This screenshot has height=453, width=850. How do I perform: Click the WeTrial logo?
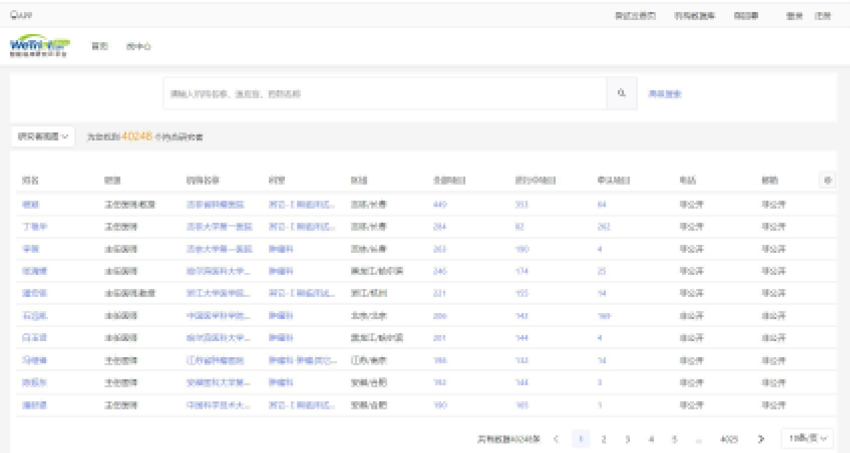40,46
